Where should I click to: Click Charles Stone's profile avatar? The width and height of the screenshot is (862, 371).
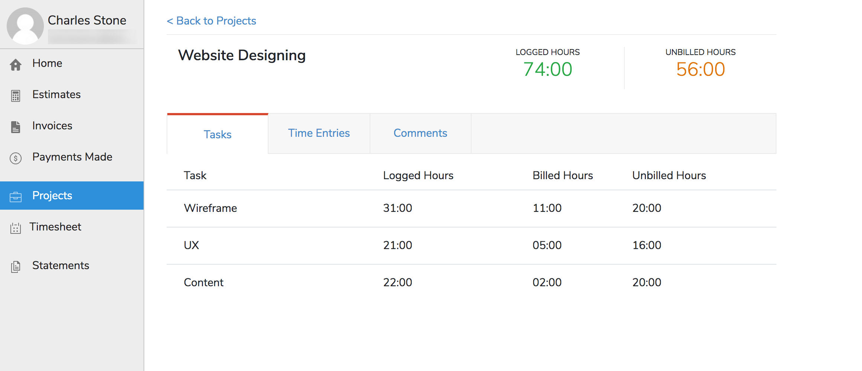coord(25,26)
